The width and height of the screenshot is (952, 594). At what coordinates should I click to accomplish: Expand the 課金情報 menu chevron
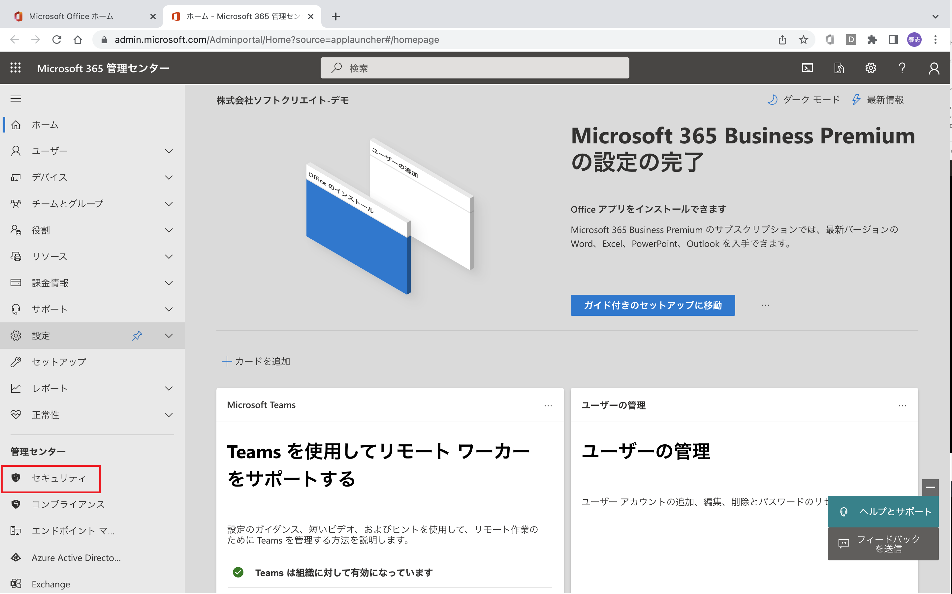click(169, 283)
